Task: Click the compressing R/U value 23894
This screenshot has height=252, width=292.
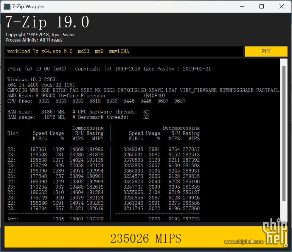Action: pos(77,176)
